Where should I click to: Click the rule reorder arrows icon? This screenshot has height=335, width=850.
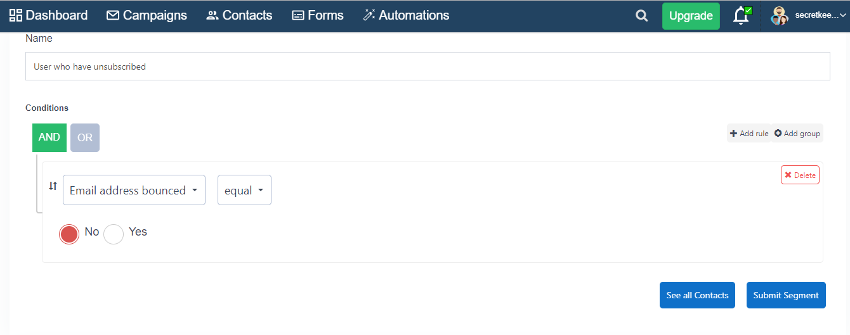53,186
